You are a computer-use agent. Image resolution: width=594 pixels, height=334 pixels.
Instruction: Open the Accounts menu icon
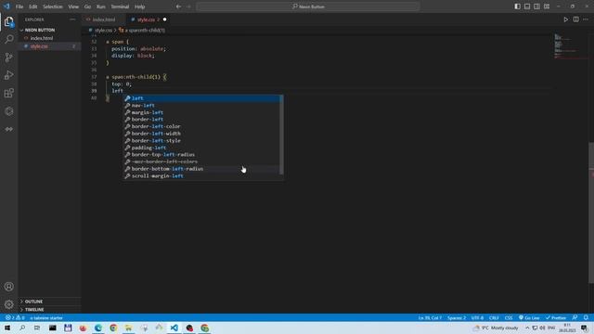click(9, 287)
